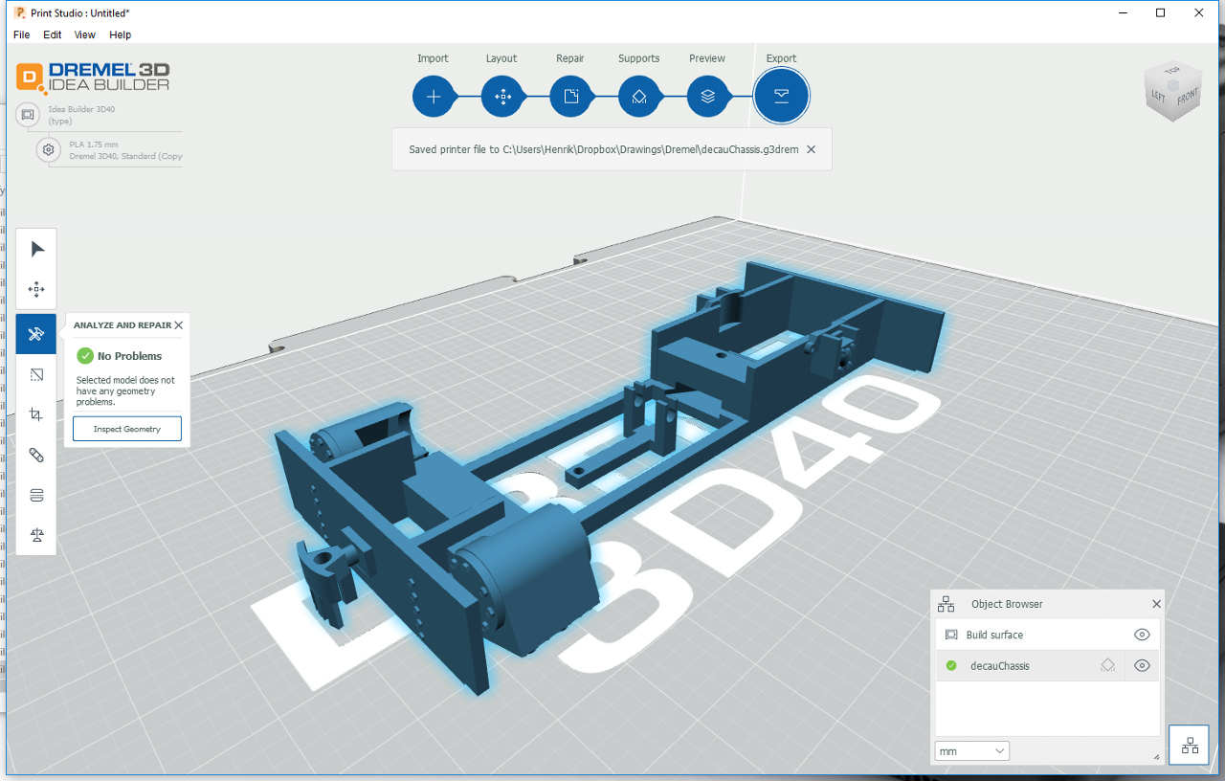The width and height of the screenshot is (1225, 781).
Task: Click the supports icon on decauChassis row
Action: [1107, 665]
